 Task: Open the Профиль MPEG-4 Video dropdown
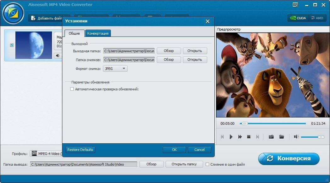[46, 154]
